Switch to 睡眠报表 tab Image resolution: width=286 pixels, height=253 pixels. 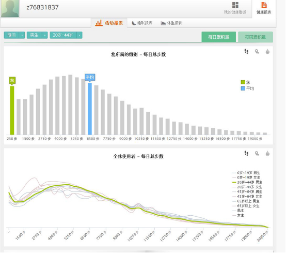142,23
